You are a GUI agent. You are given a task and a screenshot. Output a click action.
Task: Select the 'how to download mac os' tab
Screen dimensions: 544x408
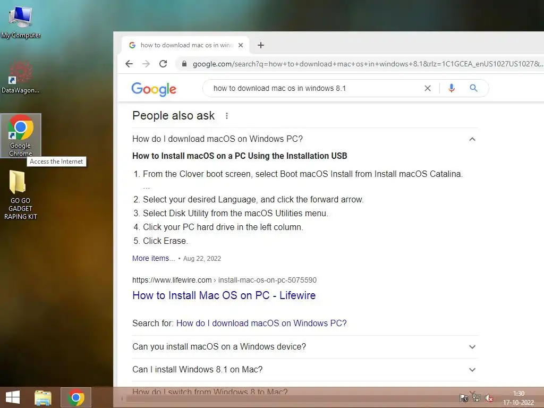tap(185, 45)
